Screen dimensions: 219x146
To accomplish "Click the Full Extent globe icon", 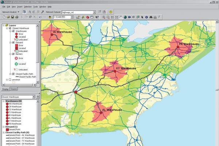I will [125, 17].
